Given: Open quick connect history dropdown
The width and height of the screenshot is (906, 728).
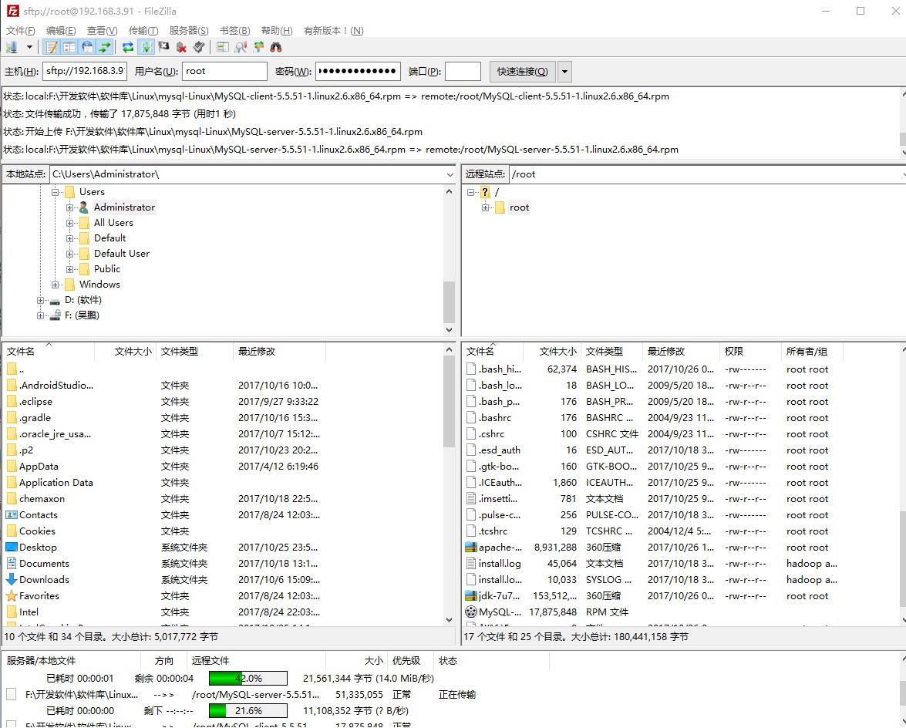Looking at the screenshot, I should pos(564,71).
